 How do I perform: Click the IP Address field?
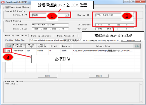coord(115,25)
